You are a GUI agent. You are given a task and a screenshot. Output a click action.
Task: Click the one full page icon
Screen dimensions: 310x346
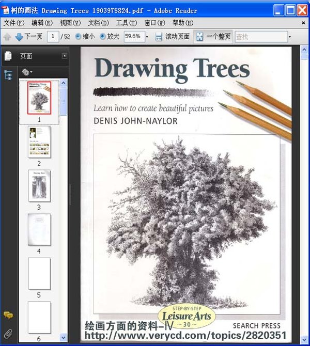point(199,37)
